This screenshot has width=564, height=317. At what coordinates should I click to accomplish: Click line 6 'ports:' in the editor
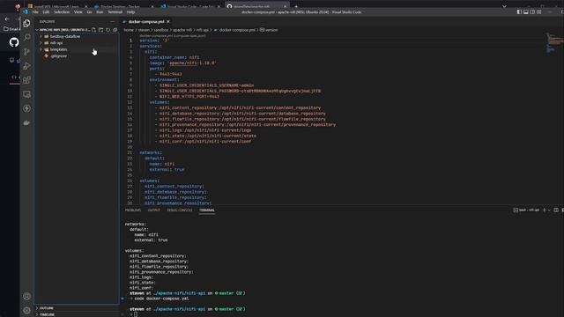coord(157,69)
